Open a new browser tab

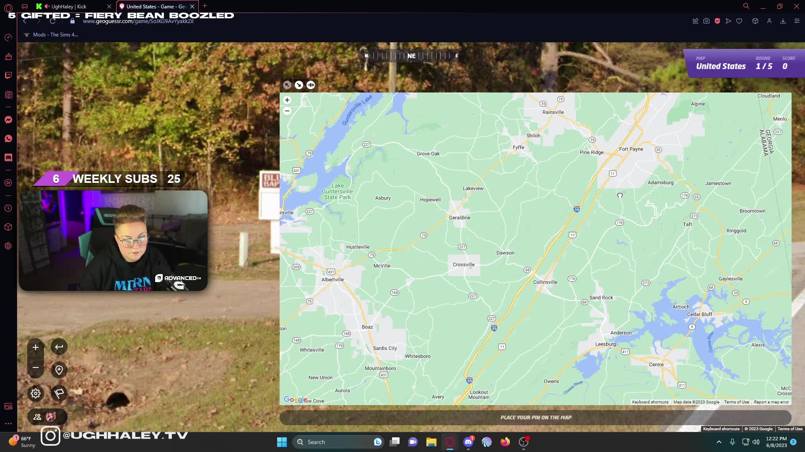[205, 6]
